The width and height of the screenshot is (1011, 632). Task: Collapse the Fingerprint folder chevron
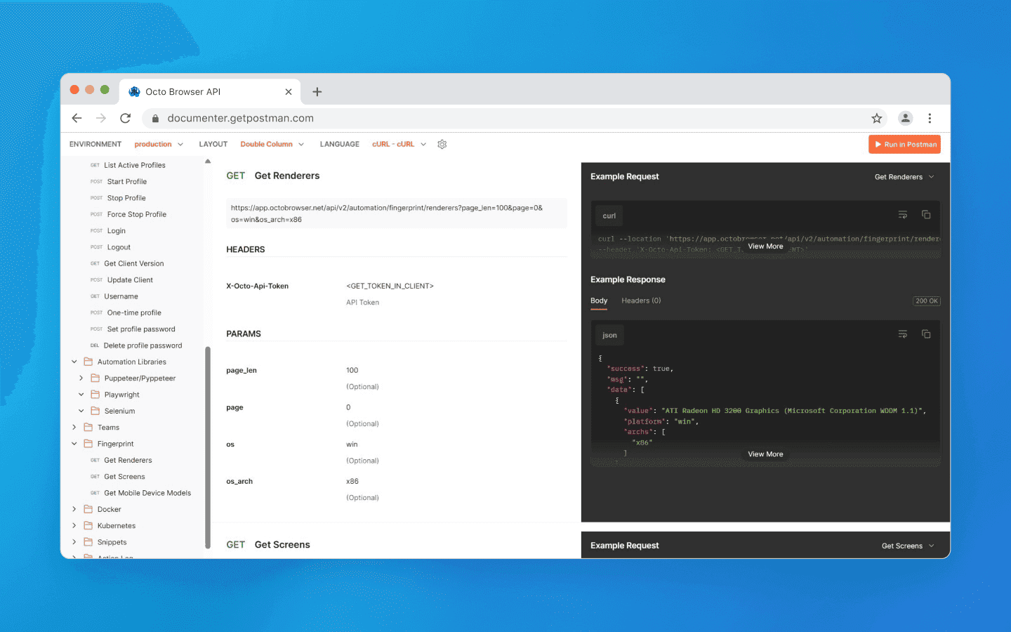pyautogui.click(x=74, y=444)
